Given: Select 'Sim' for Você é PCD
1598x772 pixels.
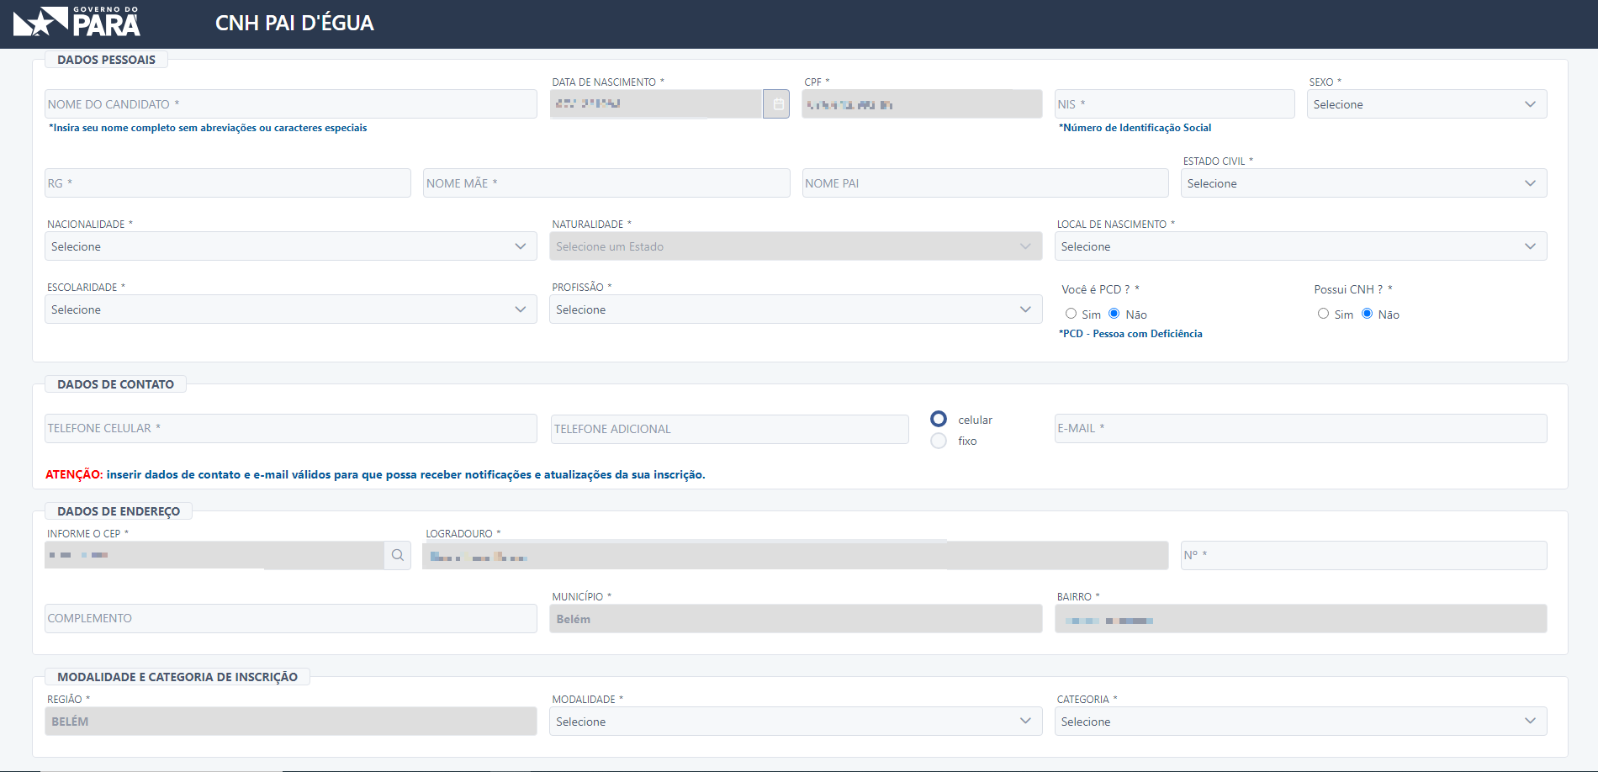Looking at the screenshot, I should pos(1071,314).
